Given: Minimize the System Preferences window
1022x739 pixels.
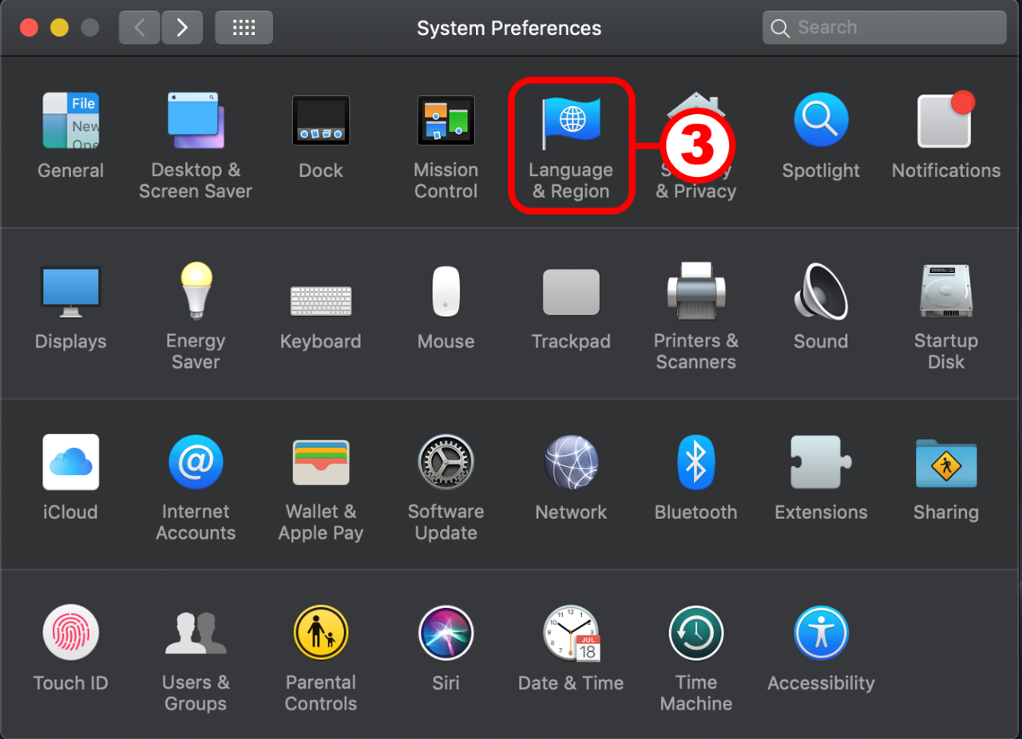Looking at the screenshot, I should click(x=59, y=28).
